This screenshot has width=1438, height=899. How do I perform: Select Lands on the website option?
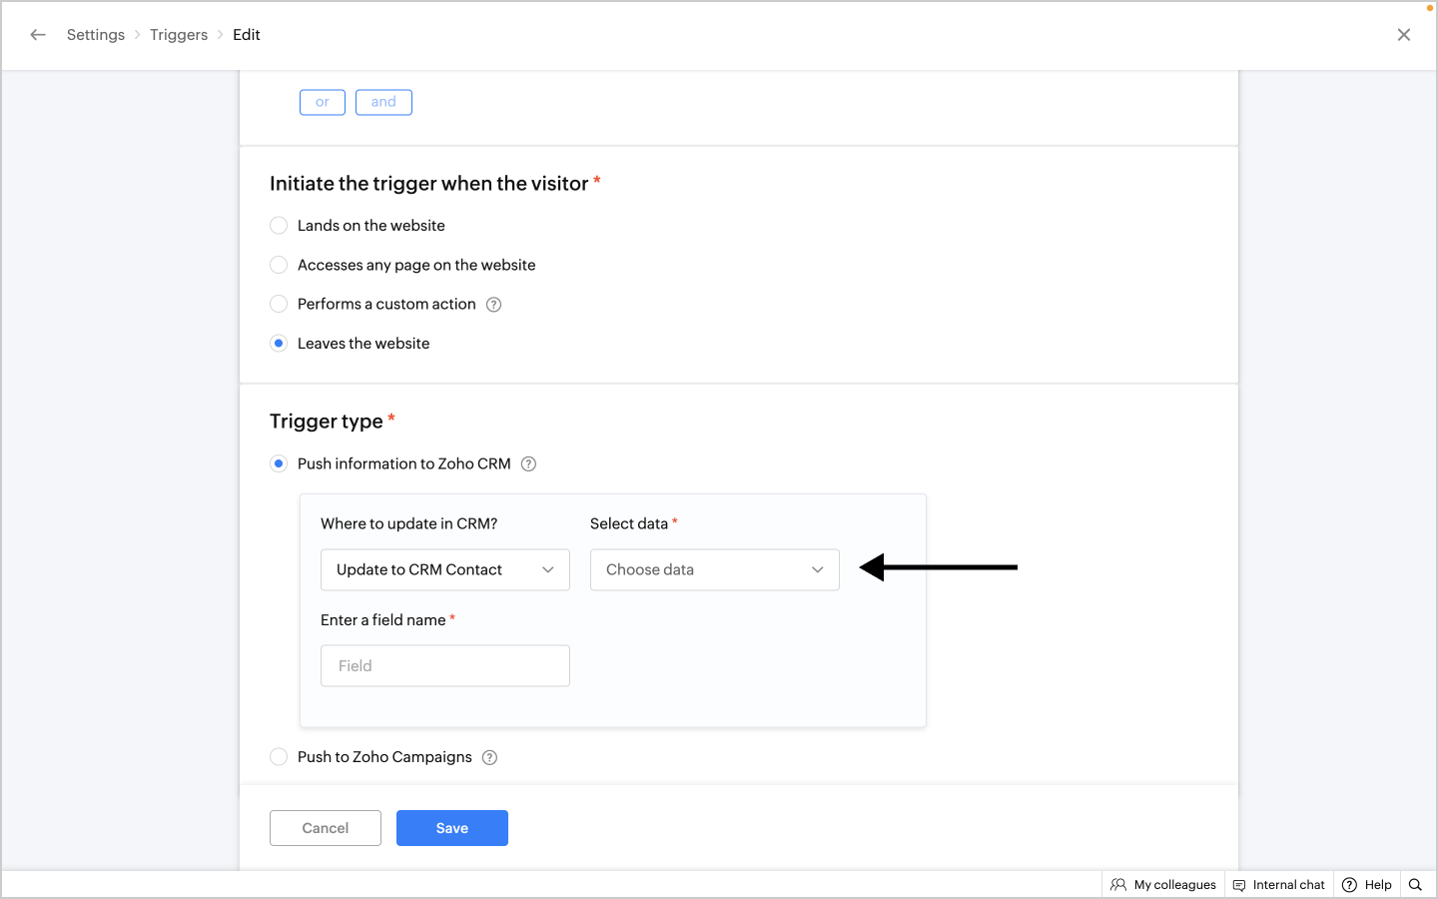279,226
